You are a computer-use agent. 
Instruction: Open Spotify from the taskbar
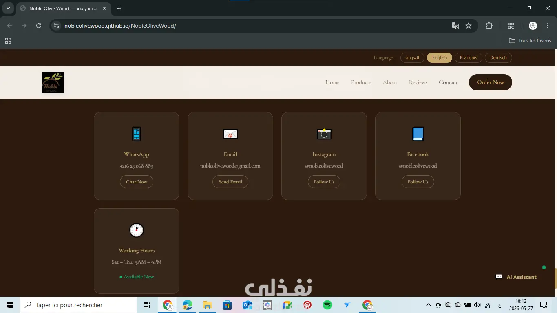(327, 305)
